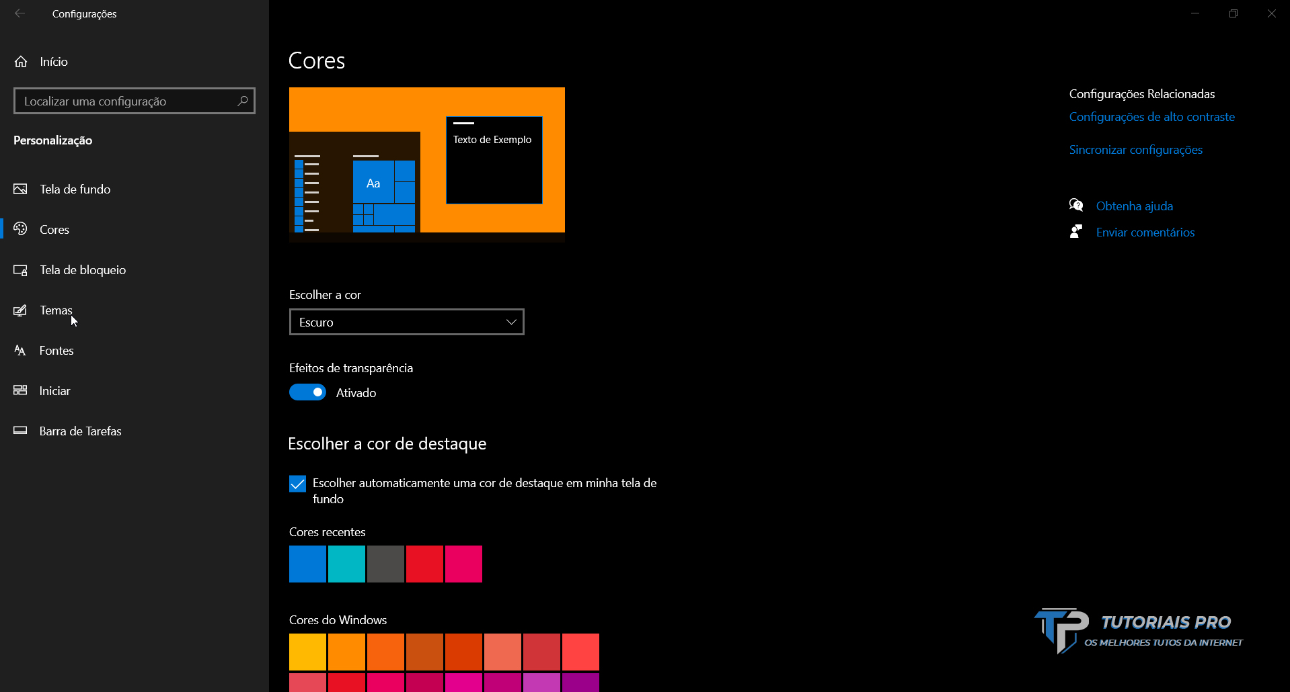Select the Fontes icon in the sidebar
Viewport: 1290px width, 692px height.
point(20,350)
